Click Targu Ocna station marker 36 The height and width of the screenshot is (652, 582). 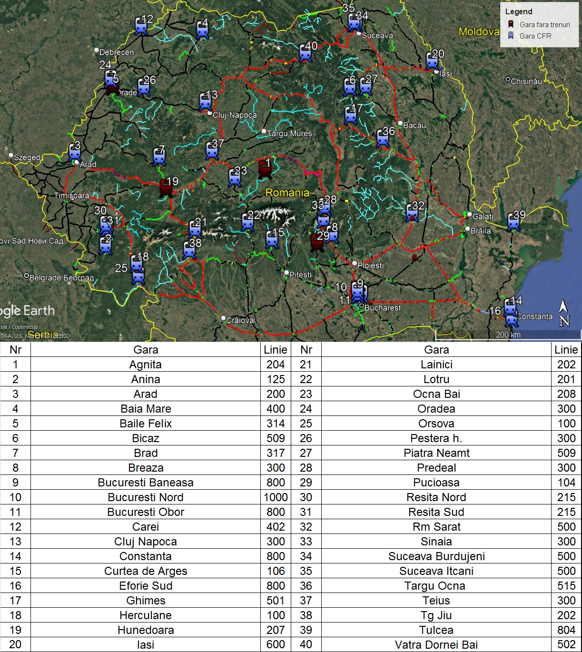(x=383, y=138)
